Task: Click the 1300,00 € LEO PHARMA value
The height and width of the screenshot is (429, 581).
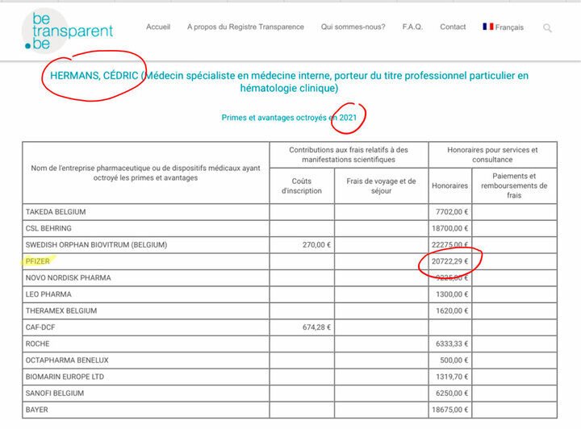Action: 452,294
